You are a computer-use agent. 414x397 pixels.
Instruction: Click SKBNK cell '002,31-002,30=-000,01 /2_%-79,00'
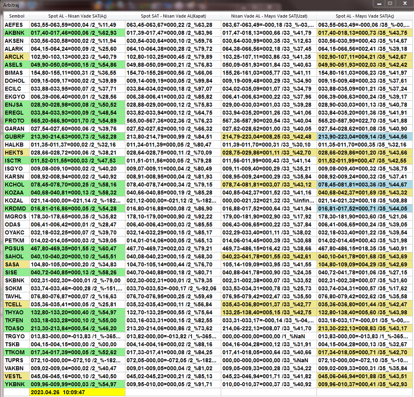[x=77, y=280]
